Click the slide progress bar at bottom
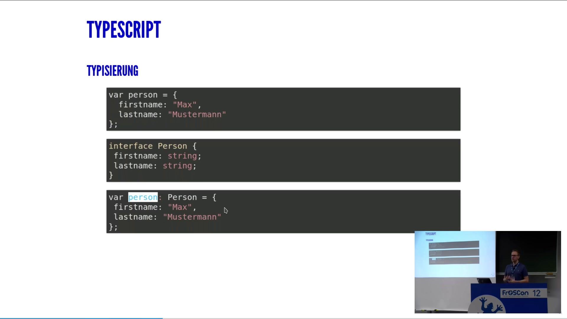 click(x=283, y=318)
